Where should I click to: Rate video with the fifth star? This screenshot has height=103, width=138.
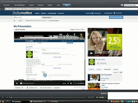(84, 87)
